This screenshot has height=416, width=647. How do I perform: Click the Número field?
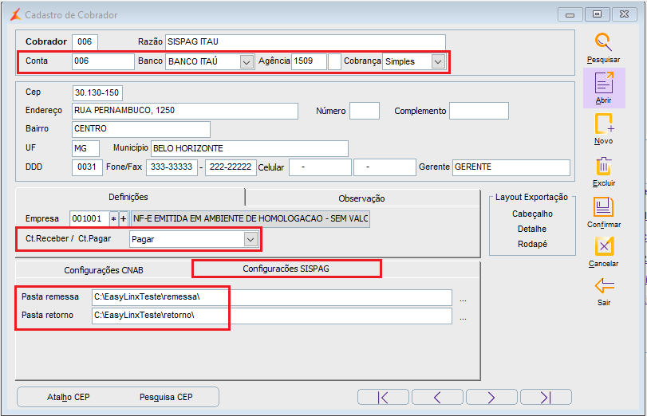[x=365, y=111]
